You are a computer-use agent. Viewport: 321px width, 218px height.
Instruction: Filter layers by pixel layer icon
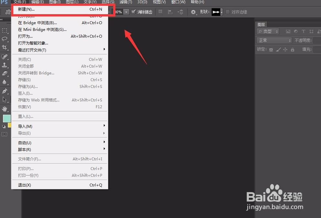(x=288, y=32)
